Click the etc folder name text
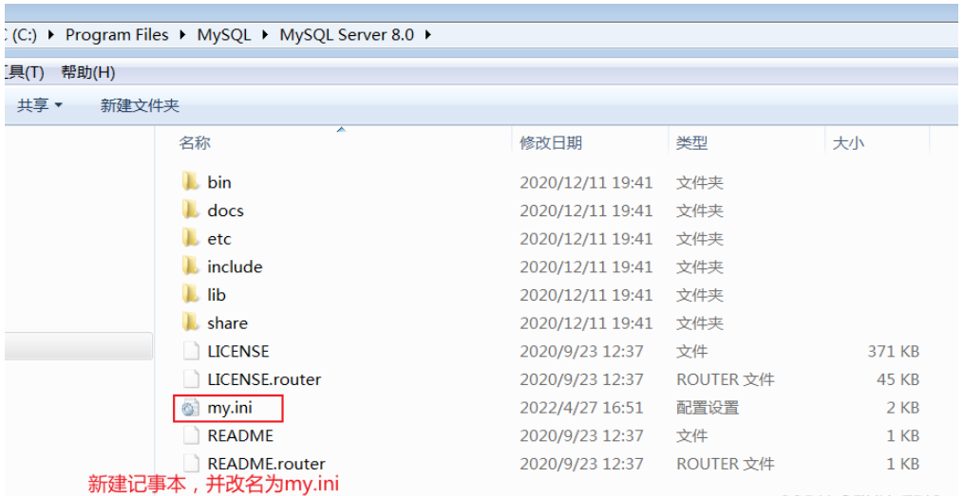 tap(219, 238)
